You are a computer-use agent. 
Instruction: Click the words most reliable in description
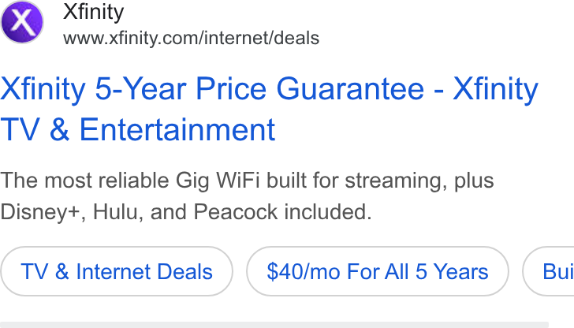click(106, 181)
